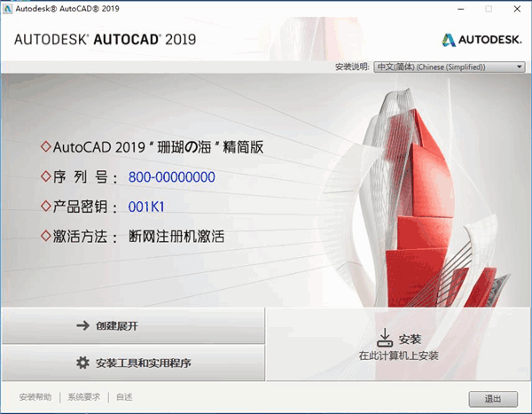
Task: Click the download icon above 在此计算机上安装
Action: [x=384, y=338]
